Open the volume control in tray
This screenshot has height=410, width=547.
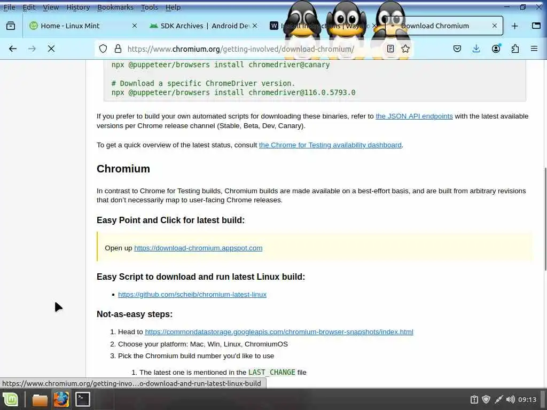(x=510, y=399)
